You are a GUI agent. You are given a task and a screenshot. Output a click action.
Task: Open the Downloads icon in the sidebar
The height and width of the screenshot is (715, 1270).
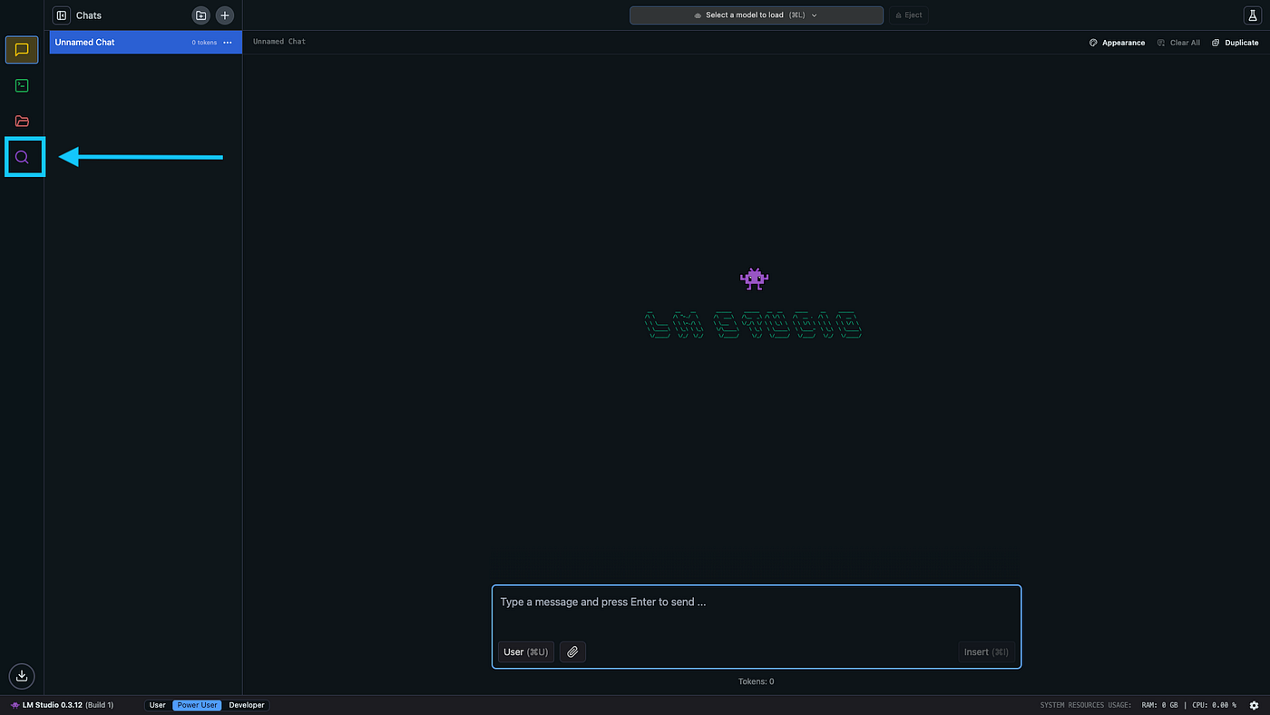(x=22, y=675)
